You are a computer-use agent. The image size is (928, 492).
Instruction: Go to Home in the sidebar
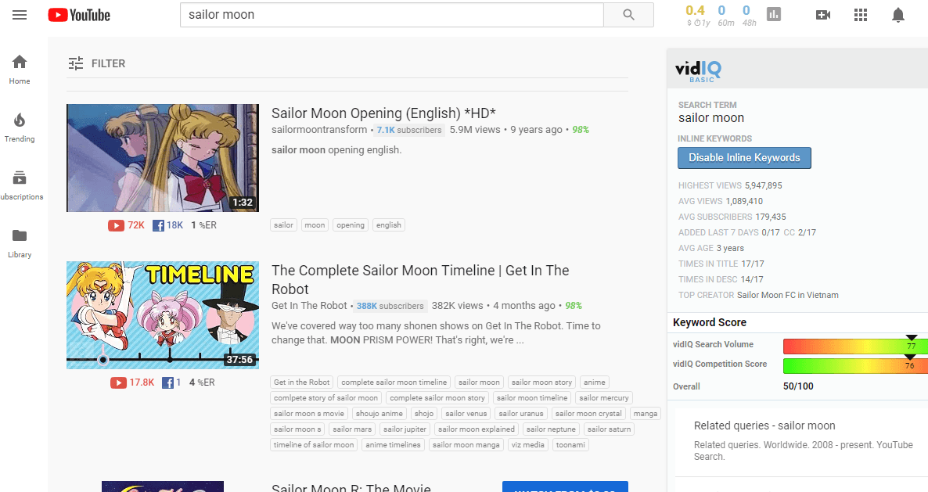(x=20, y=69)
